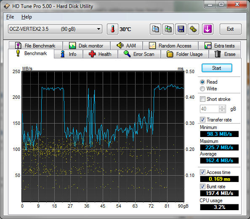Select the Write radio button
This screenshot has width=250, height=219.
202,89
